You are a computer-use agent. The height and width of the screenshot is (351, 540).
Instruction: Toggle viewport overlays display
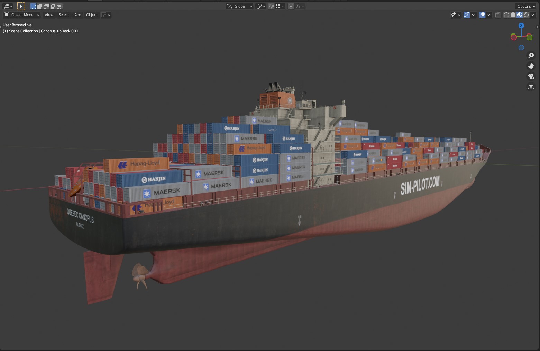coord(482,15)
